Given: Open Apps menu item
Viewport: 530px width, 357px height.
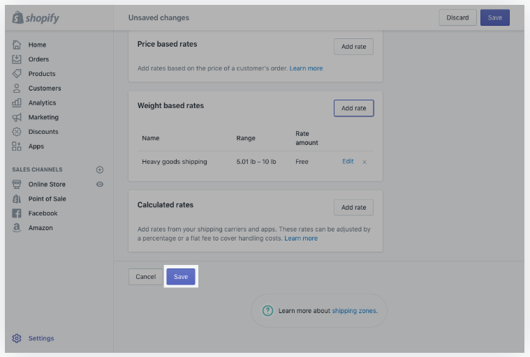Looking at the screenshot, I should coord(36,146).
